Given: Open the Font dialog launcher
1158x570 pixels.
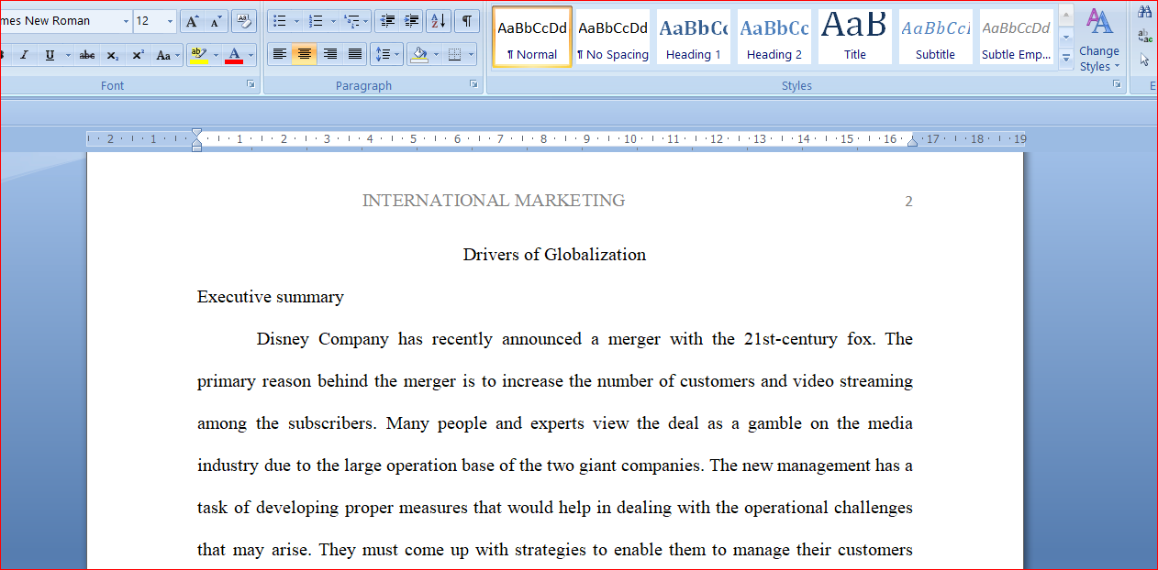Looking at the screenshot, I should tap(251, 84).
